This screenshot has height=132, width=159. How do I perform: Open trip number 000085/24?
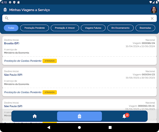point(148,43)
